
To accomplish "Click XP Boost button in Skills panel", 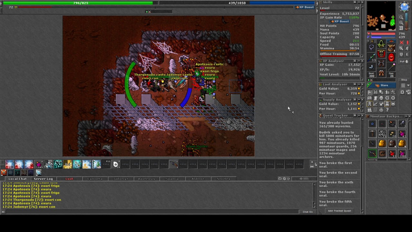I will coord(340,21).
